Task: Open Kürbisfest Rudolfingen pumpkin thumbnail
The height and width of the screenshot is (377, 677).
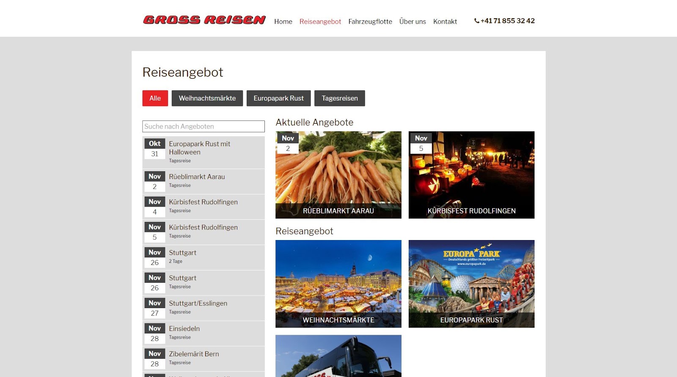Action: click(x=471, y=175)
